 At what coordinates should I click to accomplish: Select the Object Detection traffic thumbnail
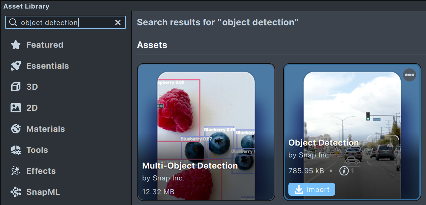pyautogui.click(x=352, y=108)
